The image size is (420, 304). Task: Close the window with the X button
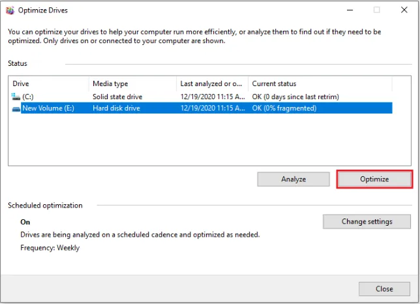(x=404, y=10)
